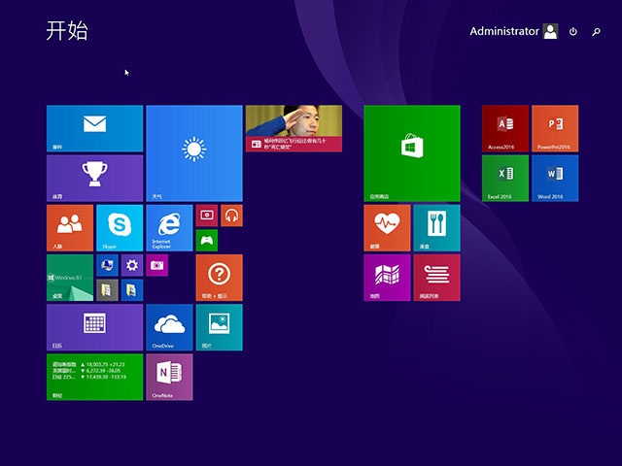Open the Maps tile
The image size is (622, 466).
point(387,278)
